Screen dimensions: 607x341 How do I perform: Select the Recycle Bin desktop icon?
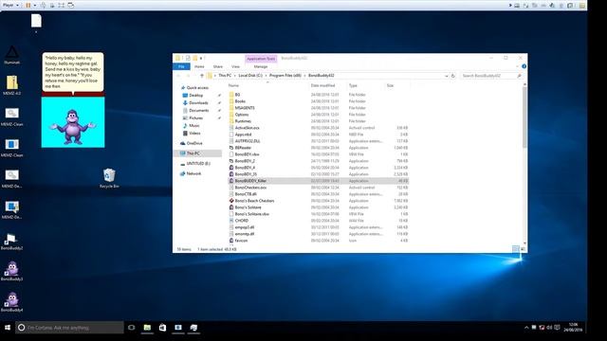pos(109,178)
